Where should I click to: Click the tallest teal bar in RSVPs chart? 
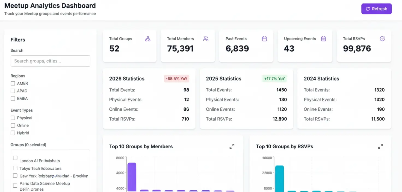tap(279, 178)
